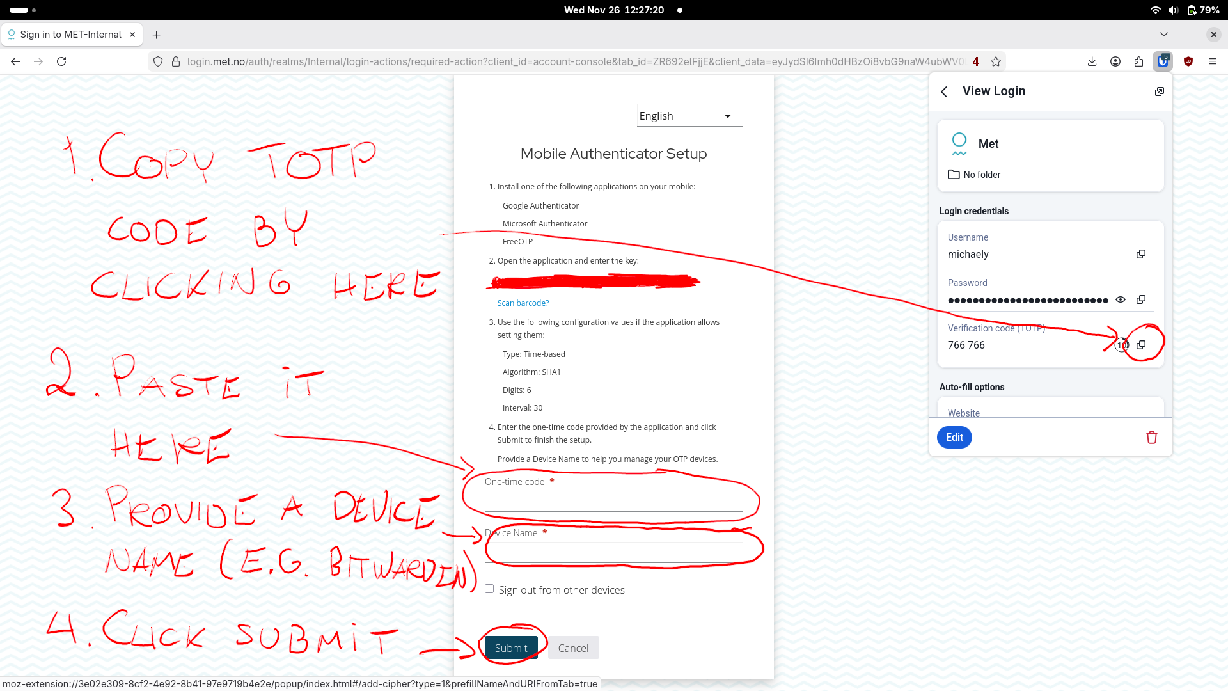Toggle password visibility eye icon
The height and width of the screenshot is (691, 1228).
1121,299
